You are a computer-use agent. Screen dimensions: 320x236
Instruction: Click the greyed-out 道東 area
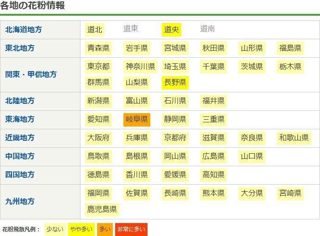coord(131,29)
